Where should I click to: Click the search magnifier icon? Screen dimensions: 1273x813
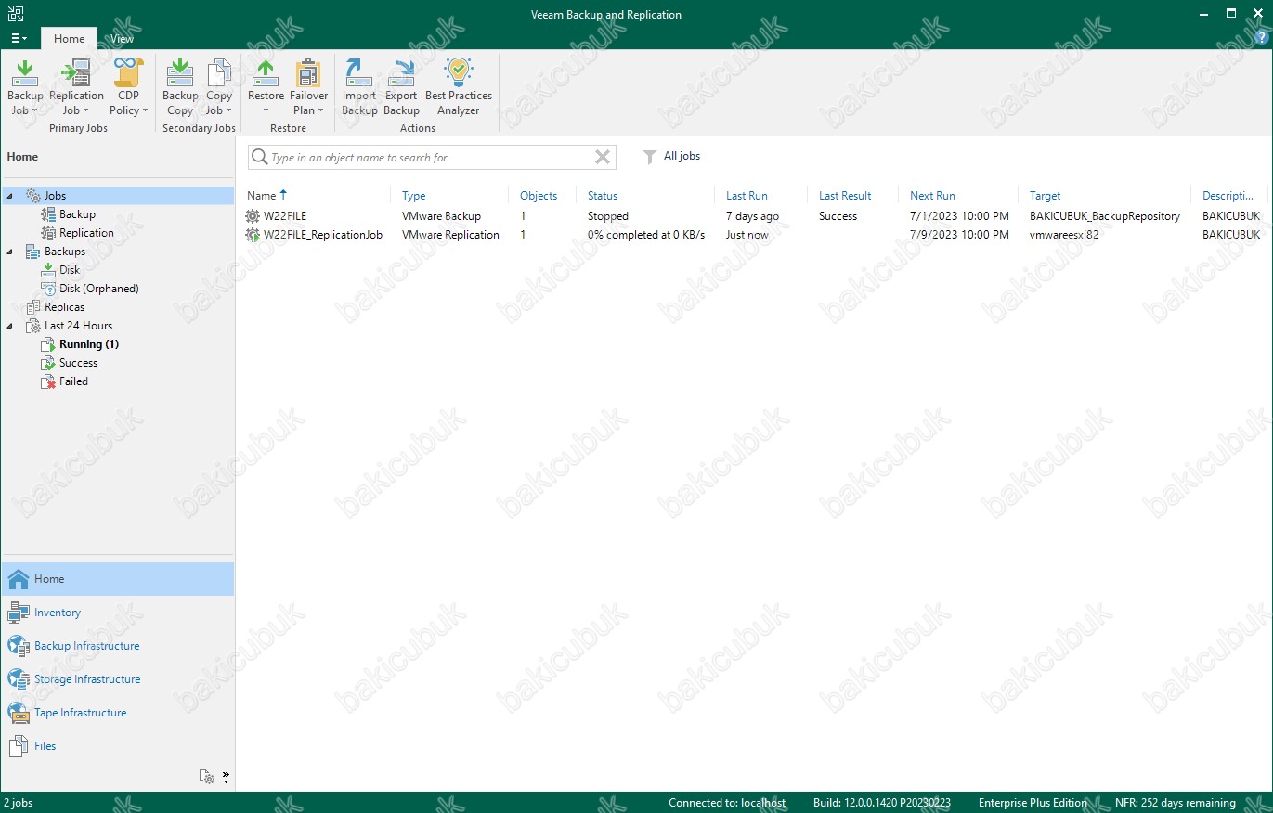click(x=259, y=158)
